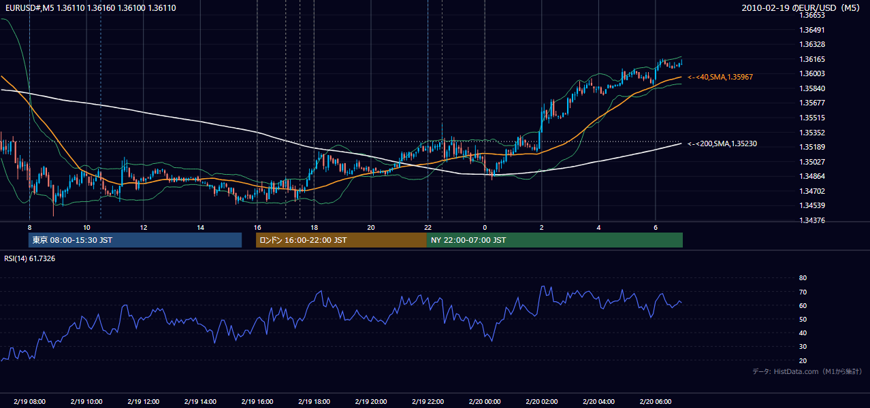Click hour tick 12 under price chart

click(x=143, y=227)
